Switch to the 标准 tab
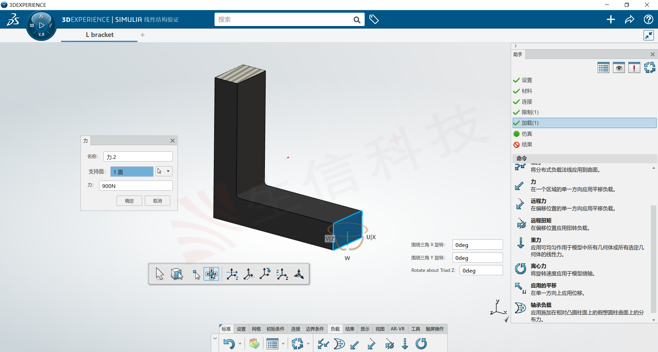 click(226, 329)
